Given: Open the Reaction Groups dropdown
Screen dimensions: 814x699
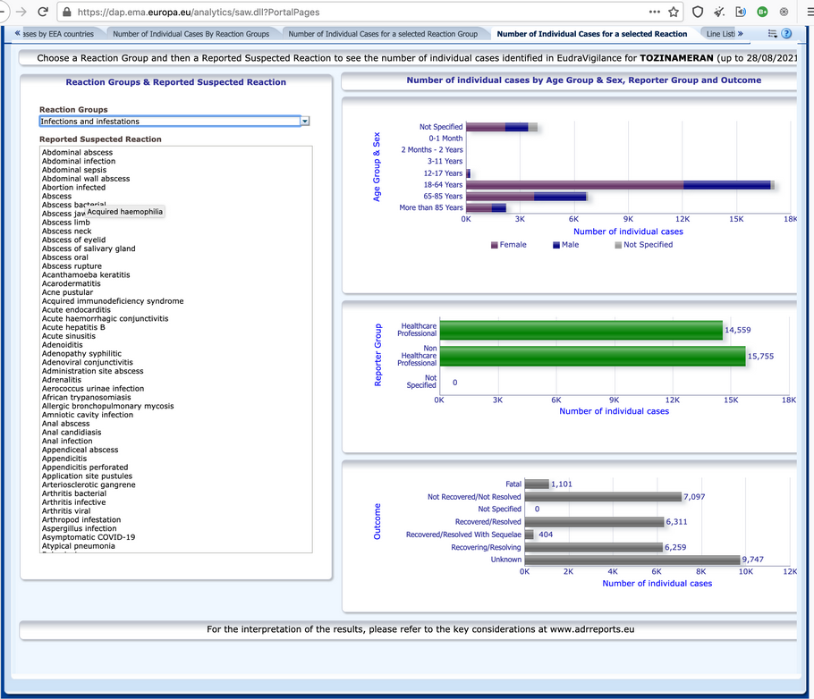Looking at the screenshot, I should (305, 121).
